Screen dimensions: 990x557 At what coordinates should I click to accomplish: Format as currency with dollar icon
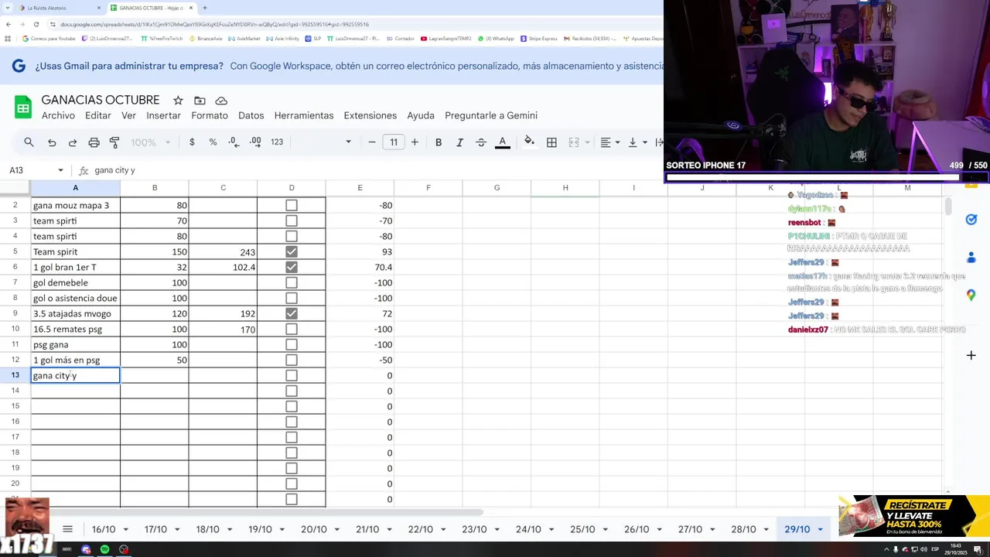pyautogui.click(x=192, y=142)
